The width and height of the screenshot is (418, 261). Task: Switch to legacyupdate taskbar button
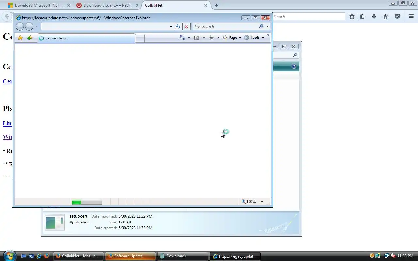click(x=235, y=256)
